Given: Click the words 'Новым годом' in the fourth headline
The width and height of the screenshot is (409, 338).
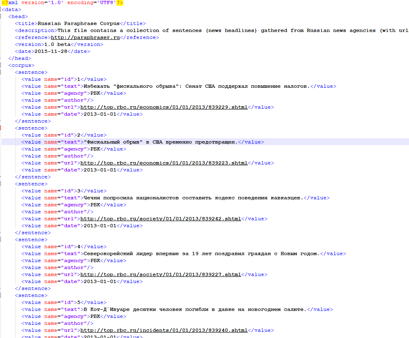Looking at the screenshot, I should tap(298, 254).
